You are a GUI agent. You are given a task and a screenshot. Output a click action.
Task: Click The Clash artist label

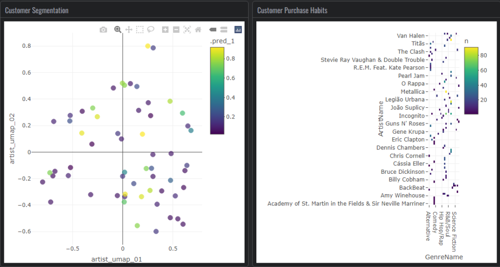point(411,52)
